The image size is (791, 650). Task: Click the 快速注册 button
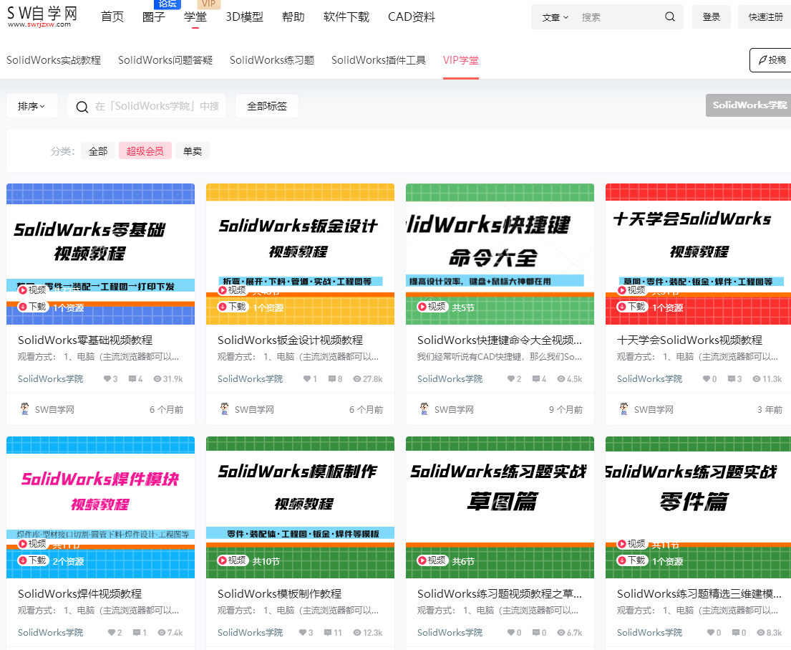(765, 17)
